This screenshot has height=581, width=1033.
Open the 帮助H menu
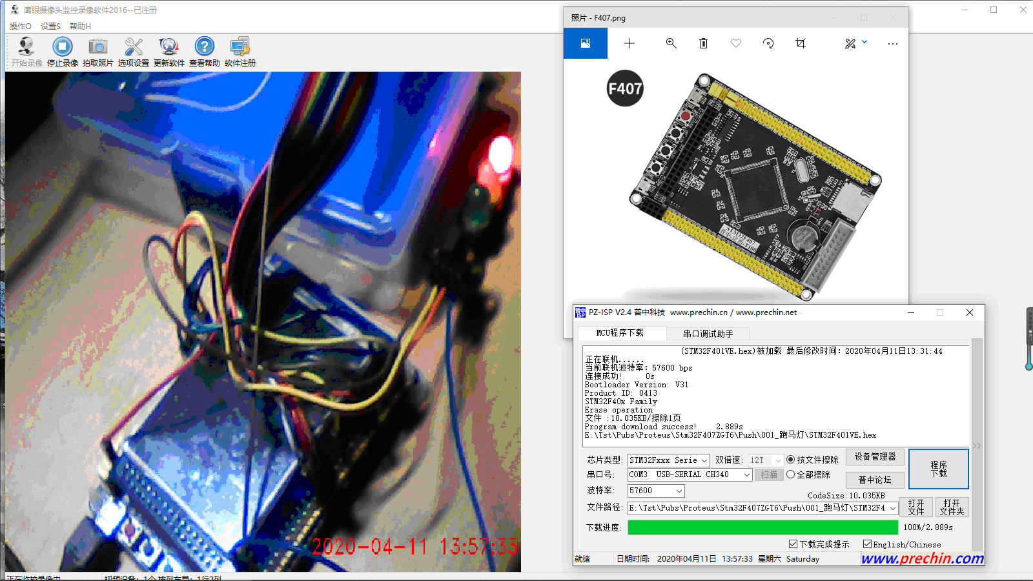click(x=80, y=26)
